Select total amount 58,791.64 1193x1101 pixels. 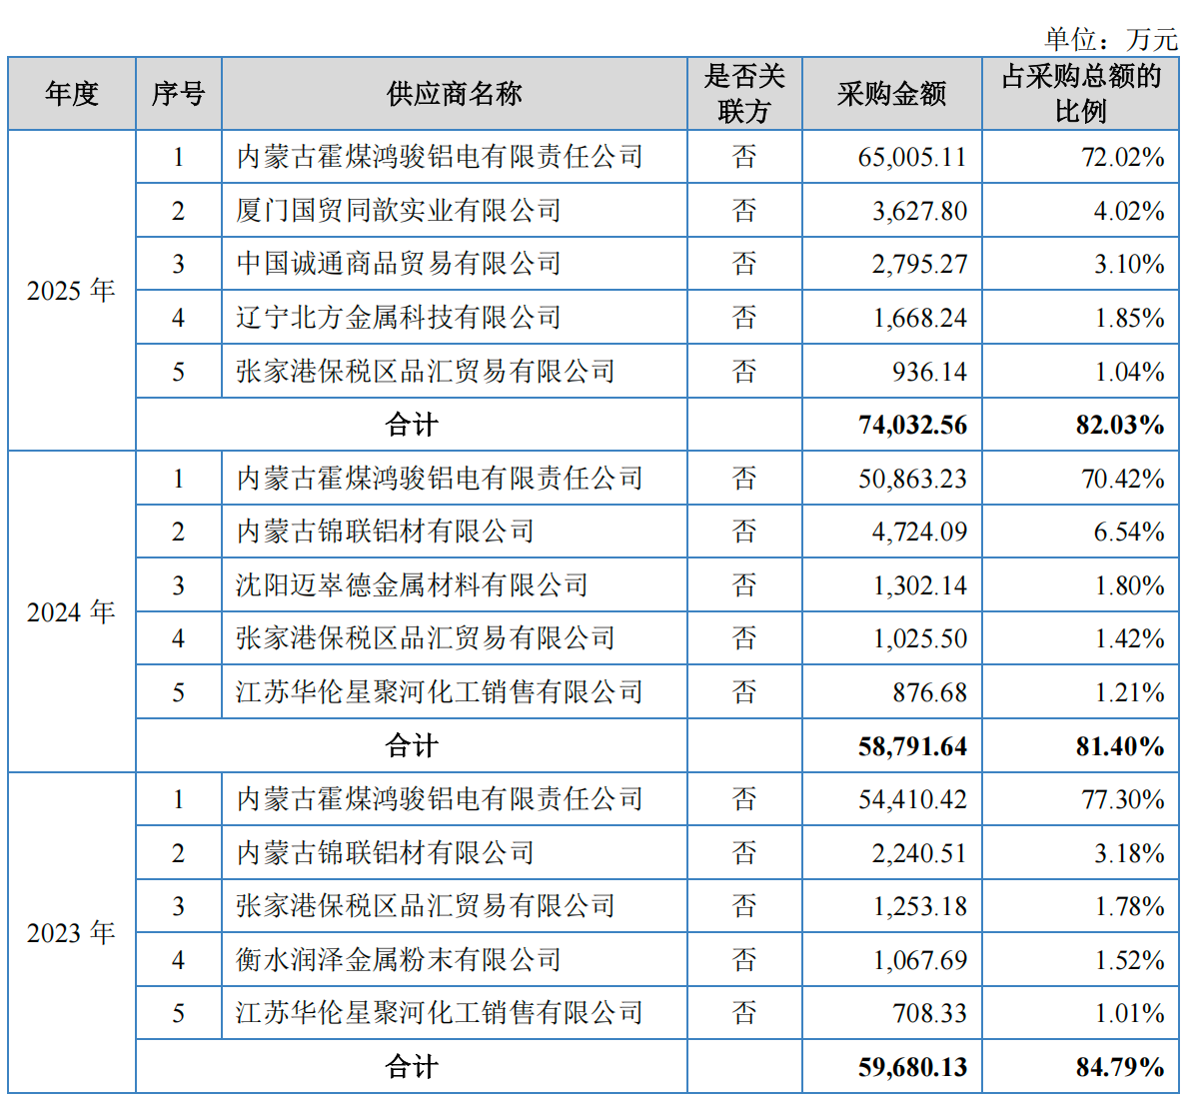(912, 746)
